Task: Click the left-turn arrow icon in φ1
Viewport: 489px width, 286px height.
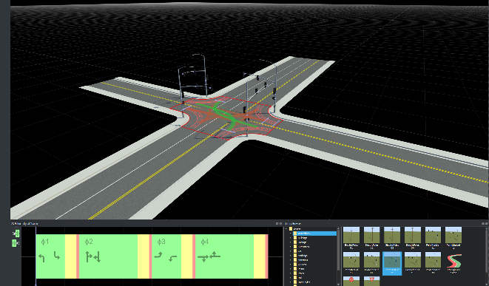Action: [41, 258]
